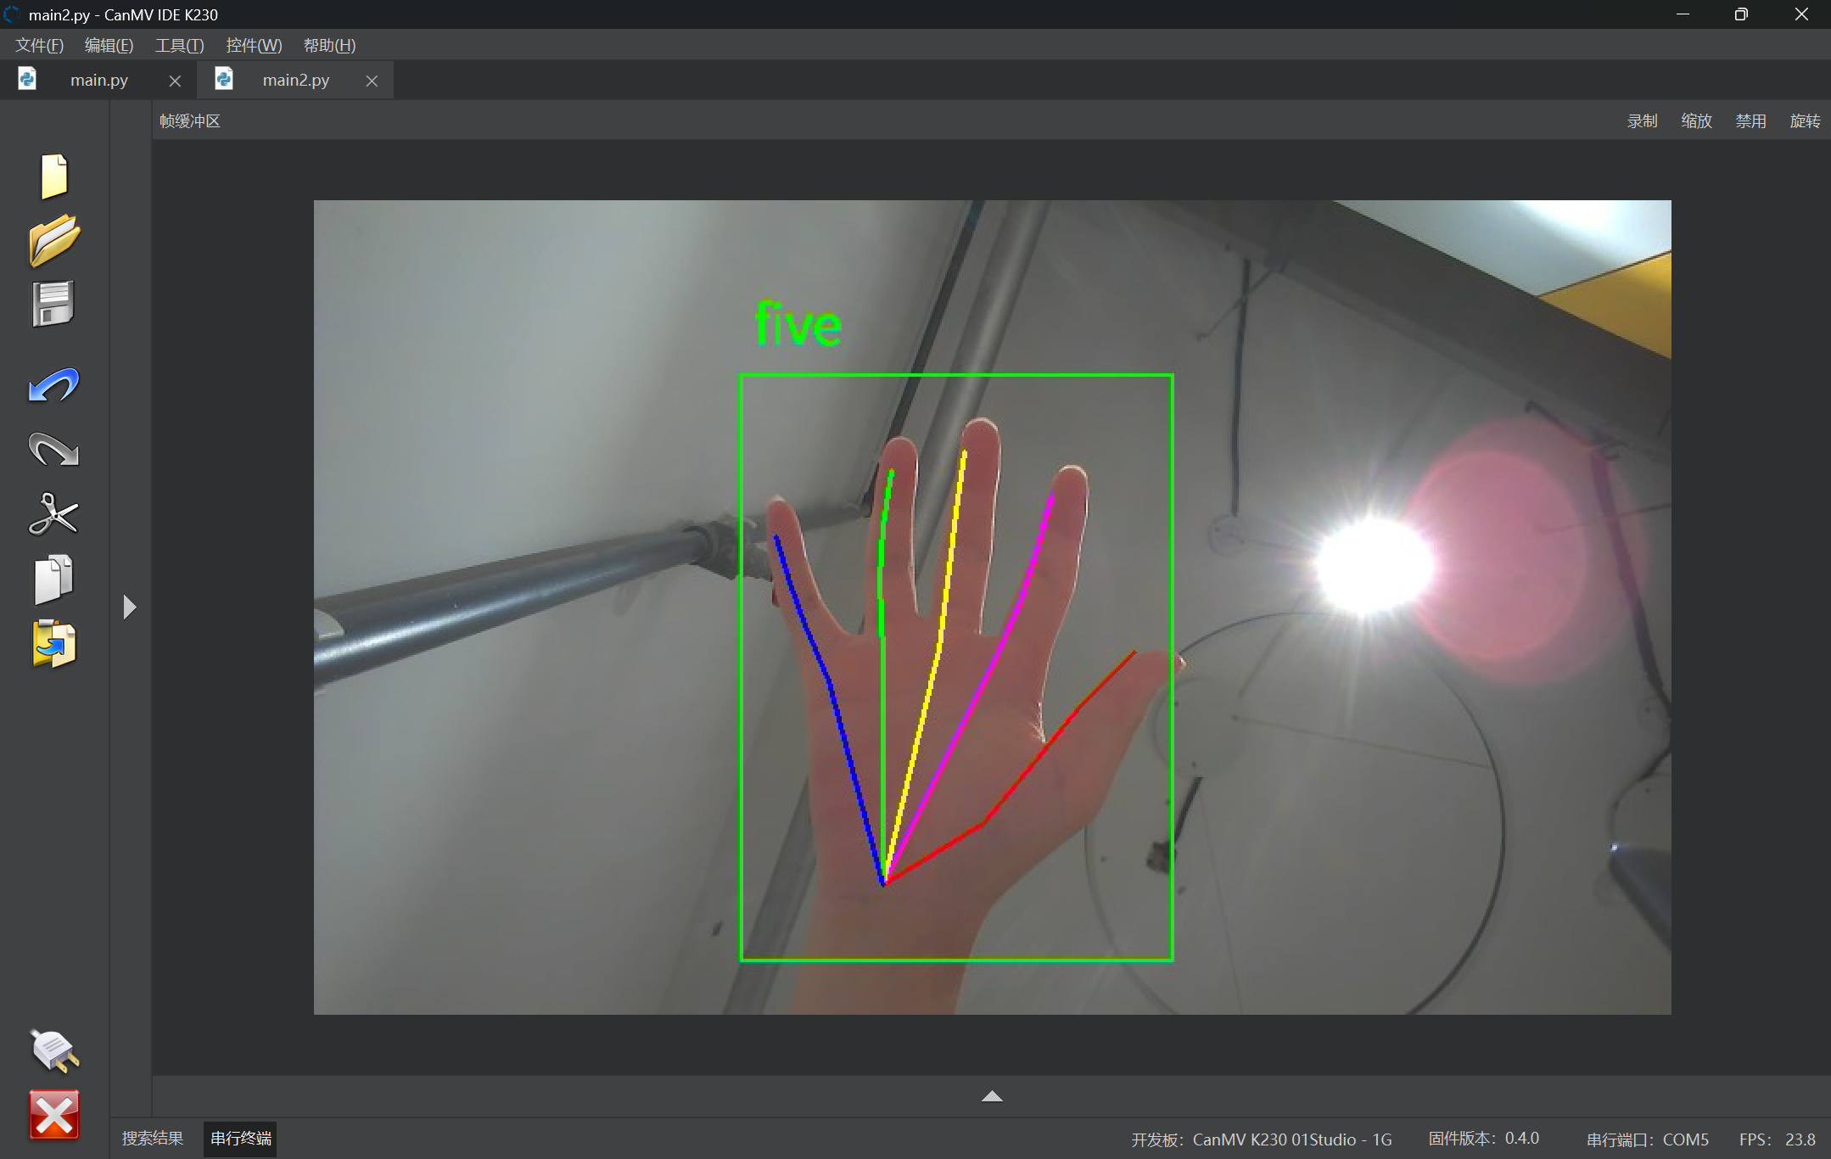Image resolution: width=1831 pixels, height=1159 pixels.
Task: Click the 固件版本 0.4.0 status text
Action: (1484, 1138)
